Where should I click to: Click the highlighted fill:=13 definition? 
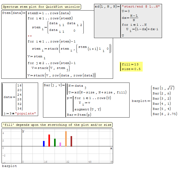coord(131,64)
